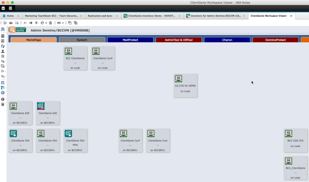The image size is (309, 182).
Task: Select the System workspace page
Action: pyautogui.click(x=82, y=40)
